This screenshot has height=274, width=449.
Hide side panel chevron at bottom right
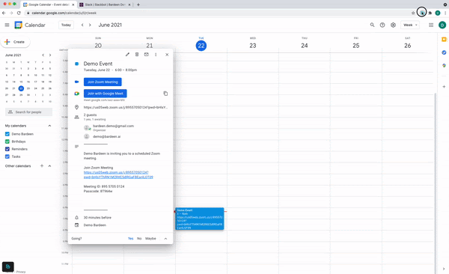[444, 269]
